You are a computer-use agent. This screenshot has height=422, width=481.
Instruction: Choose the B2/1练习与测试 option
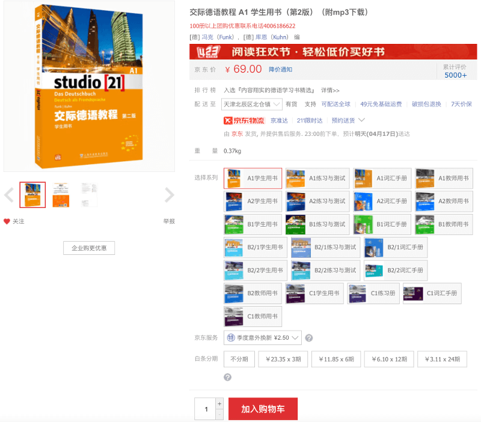325,247
